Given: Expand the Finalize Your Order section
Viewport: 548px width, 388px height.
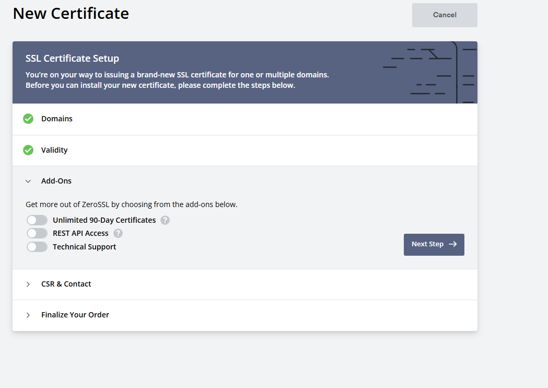Looking at the screenshot, I should click(75, 315).
